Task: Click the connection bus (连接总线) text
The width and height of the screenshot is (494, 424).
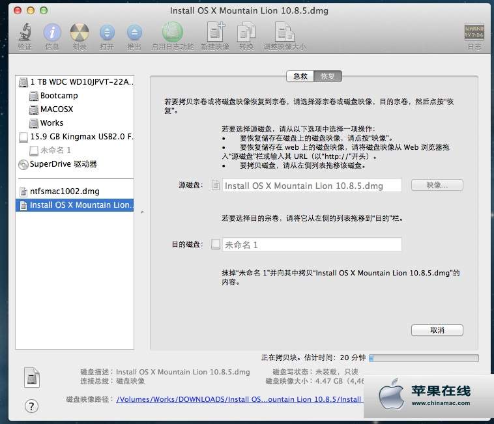Action: coord(113,381)
